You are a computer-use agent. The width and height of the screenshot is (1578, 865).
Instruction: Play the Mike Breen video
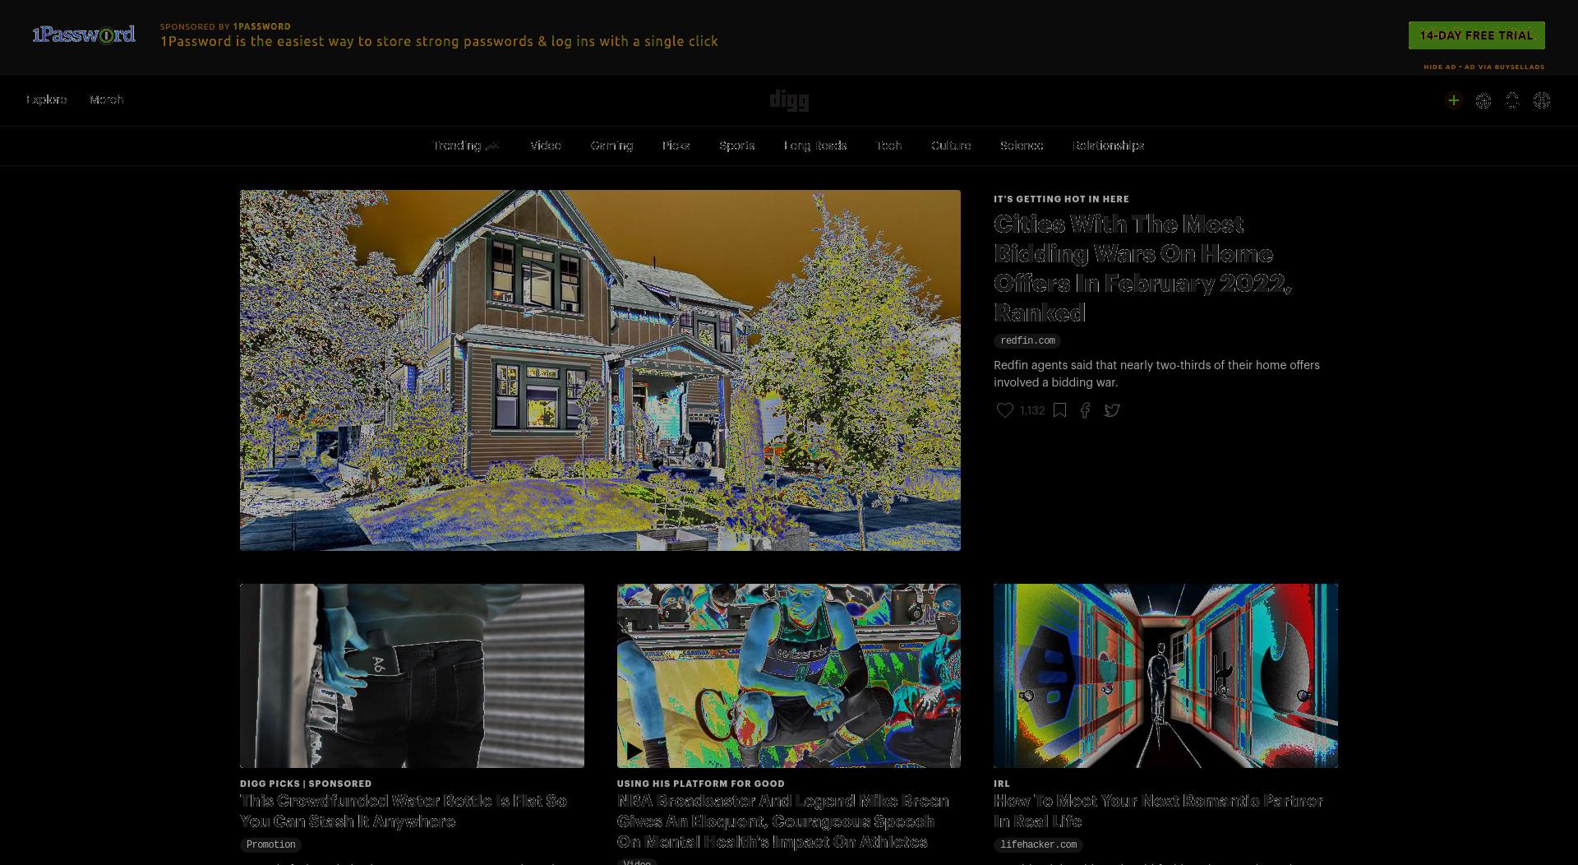634,751
